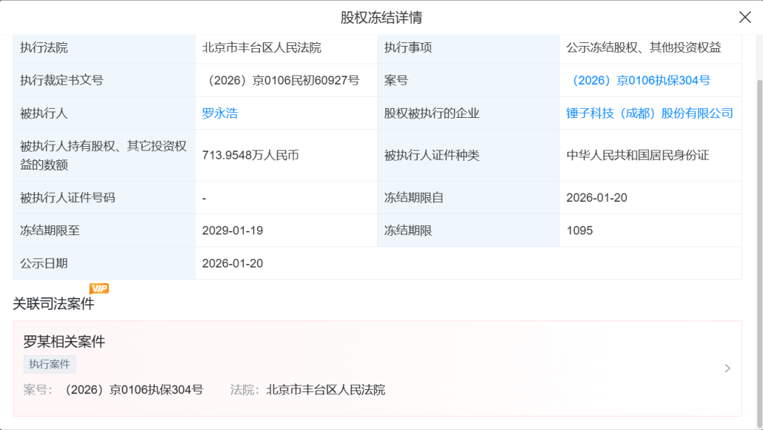Click the 被执行人证件号码 label cell
This screenshot has height=430, width=763.
point(104,198)
